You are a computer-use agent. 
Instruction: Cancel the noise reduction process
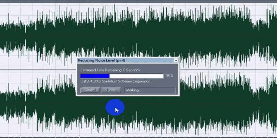(x=90, y=90)
